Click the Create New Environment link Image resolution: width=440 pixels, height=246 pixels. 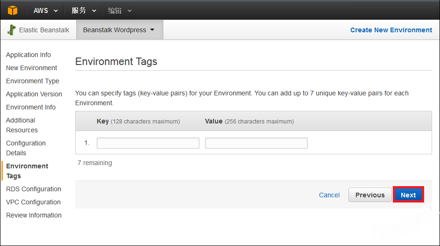coord(391,30)
